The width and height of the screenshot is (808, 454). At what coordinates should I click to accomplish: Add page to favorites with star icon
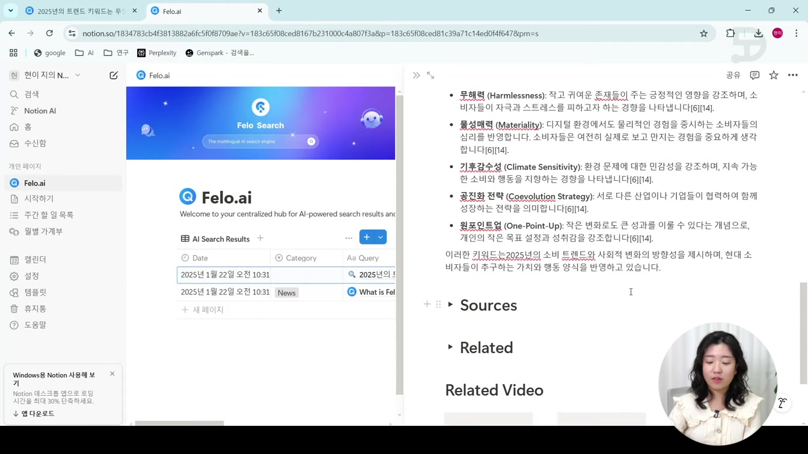click(774, 75)
